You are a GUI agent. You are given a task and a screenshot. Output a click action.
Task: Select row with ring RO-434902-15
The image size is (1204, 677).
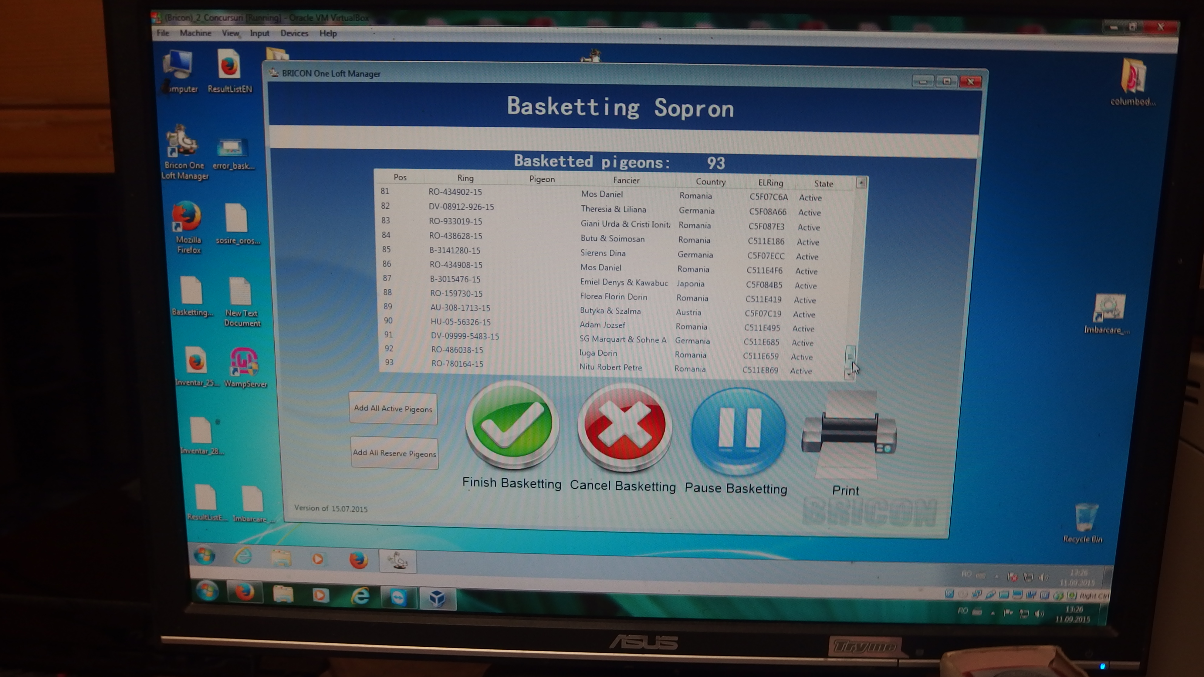pyautogui.click(x=615, y=194)
